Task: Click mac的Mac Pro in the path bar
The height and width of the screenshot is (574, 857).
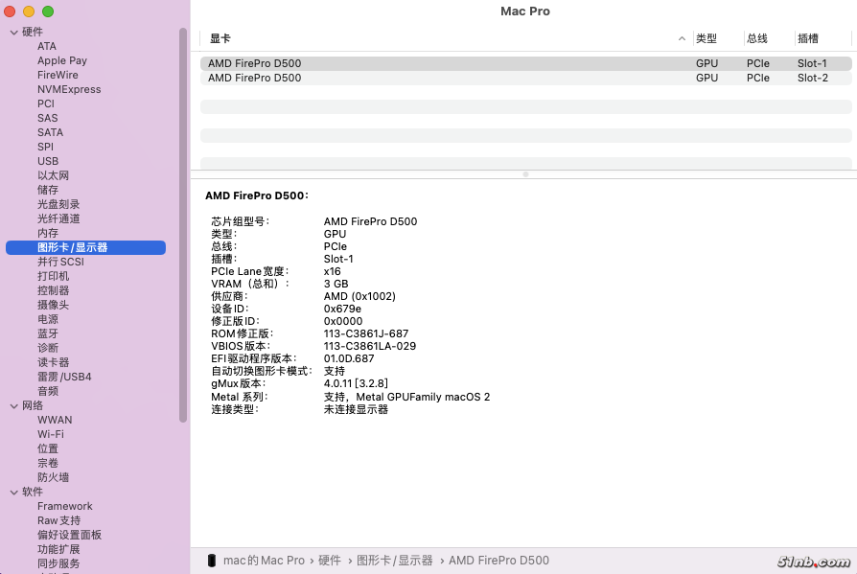Action: click(x=264, y=561)
